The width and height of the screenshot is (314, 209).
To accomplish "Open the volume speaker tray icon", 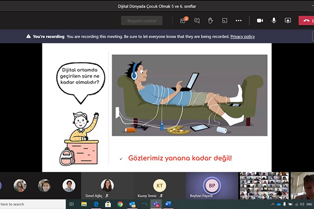I will (x=302, y=204).
